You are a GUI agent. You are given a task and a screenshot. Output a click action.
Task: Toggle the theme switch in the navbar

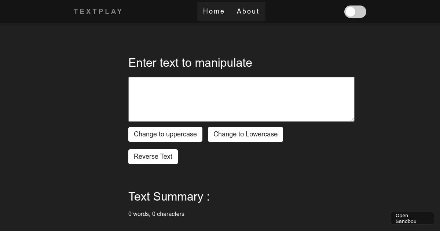pyautogui.click(x=355, y=11)
